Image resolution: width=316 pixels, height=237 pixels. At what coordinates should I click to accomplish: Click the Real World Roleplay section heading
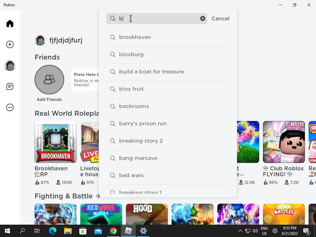coord(67,113)
